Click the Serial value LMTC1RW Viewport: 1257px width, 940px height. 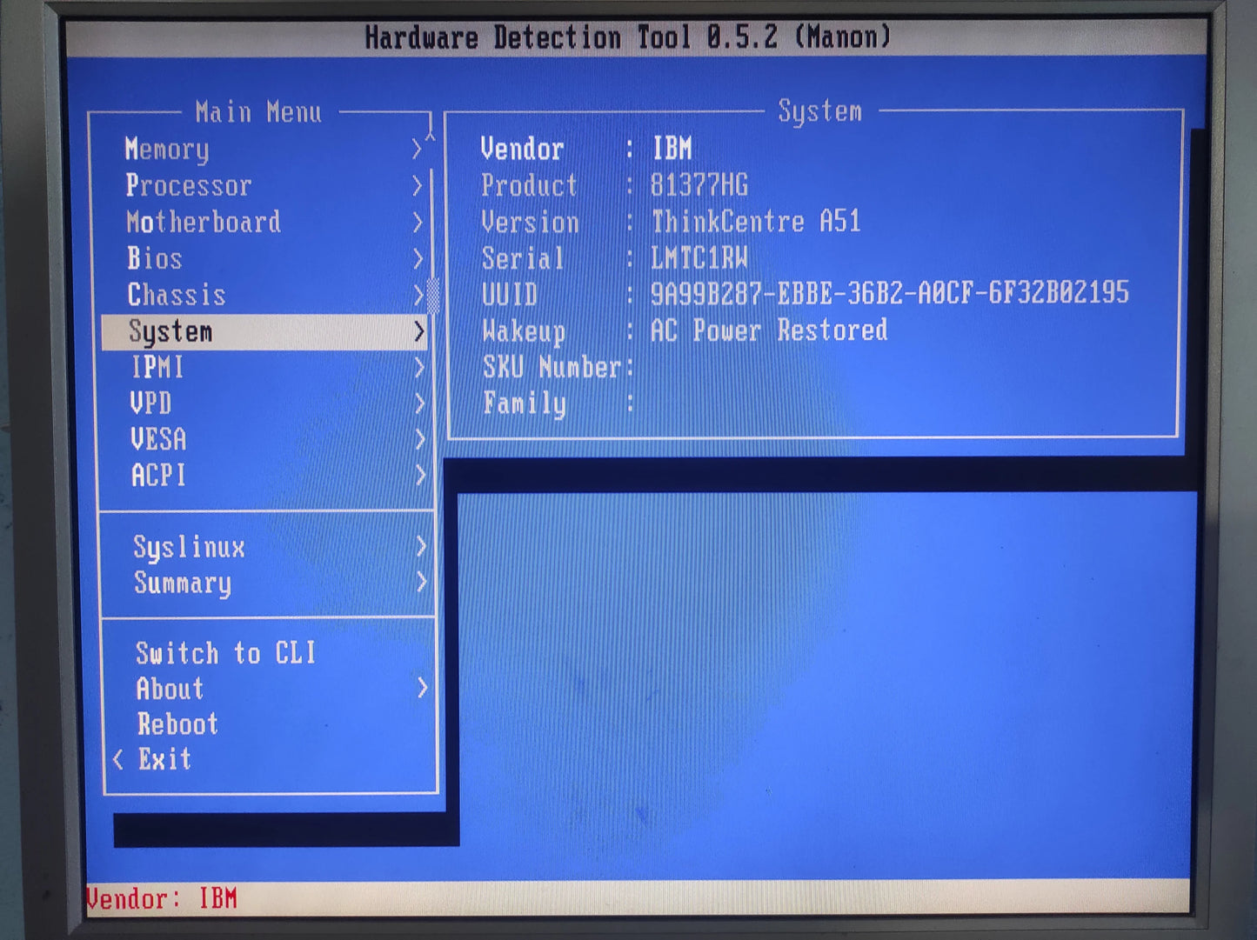tap(699, 258)
